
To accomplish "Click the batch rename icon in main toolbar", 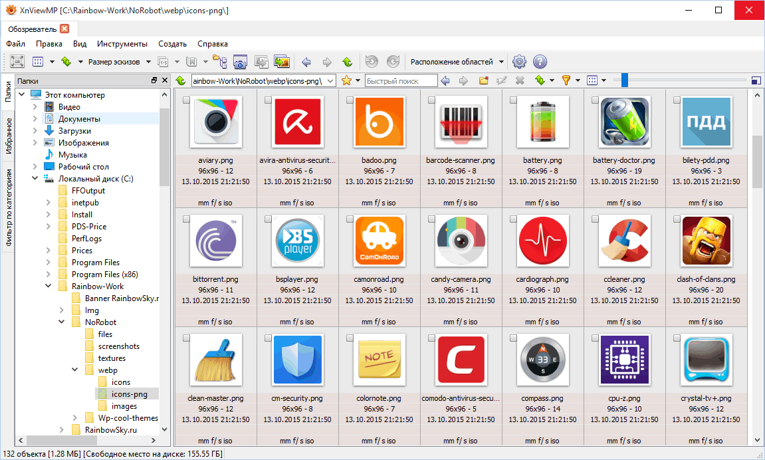I will tap(163, 62).
